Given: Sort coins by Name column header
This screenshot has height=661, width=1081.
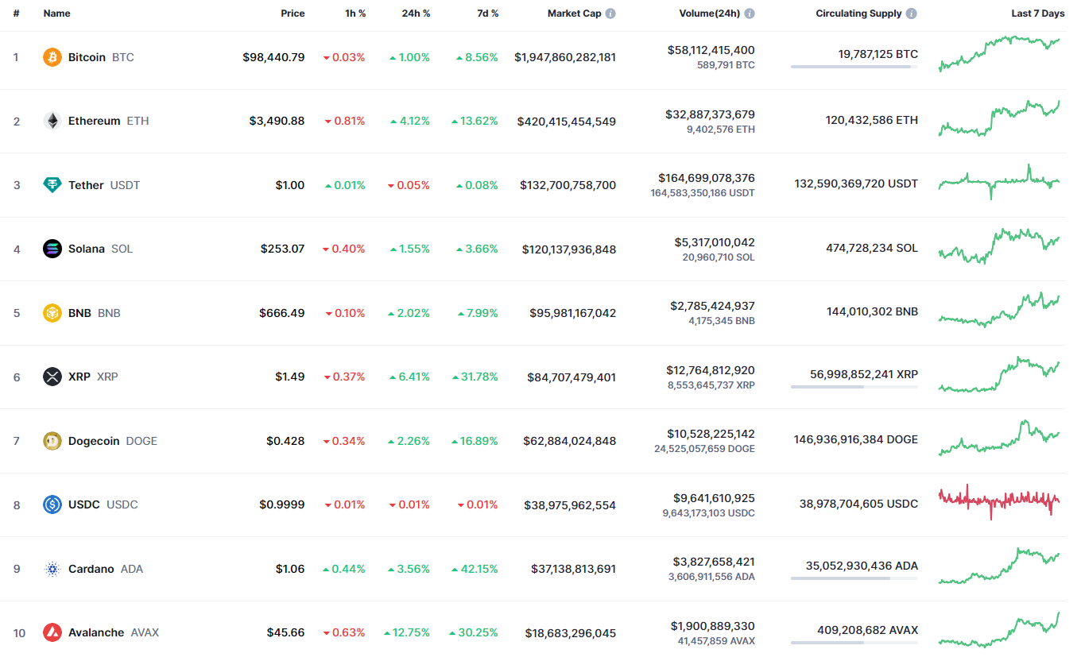Looking at the screenshot, I should coord(57,14).
